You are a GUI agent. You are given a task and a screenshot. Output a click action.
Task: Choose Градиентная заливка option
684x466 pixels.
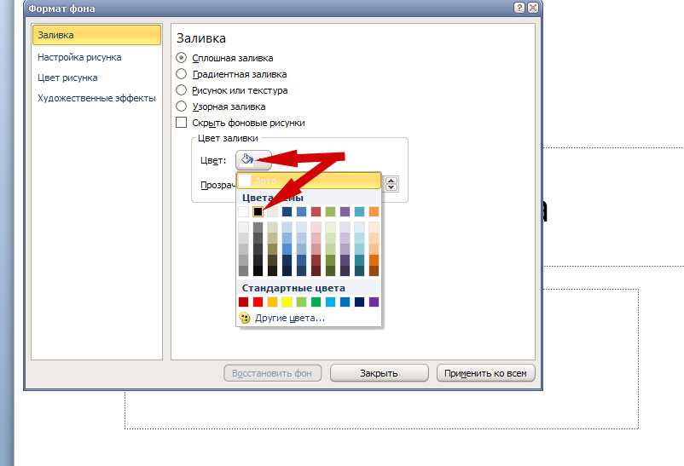[181, 73]
